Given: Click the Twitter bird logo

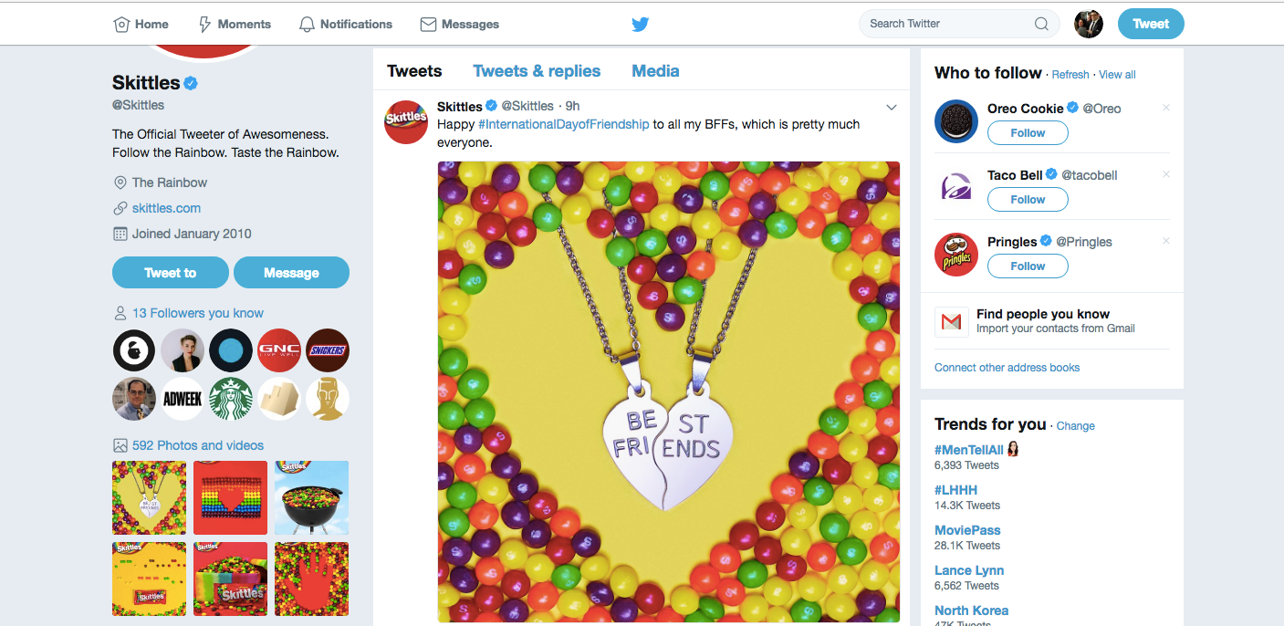Looking at the screenshot, I should pyautogui.click(x=640, y=25).
